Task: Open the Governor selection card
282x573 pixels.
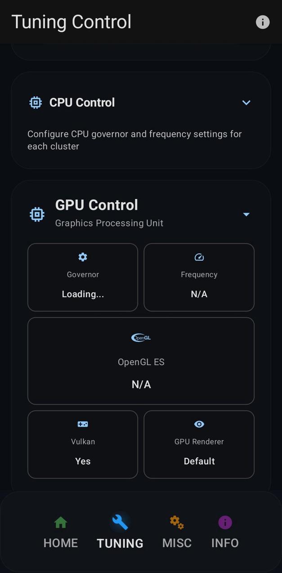Action: pos(82,277)
